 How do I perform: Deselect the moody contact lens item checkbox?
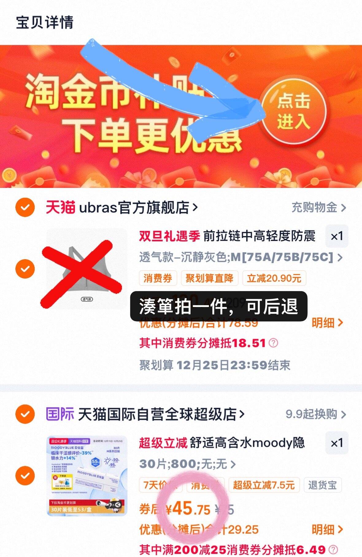(x=25, y=475)
